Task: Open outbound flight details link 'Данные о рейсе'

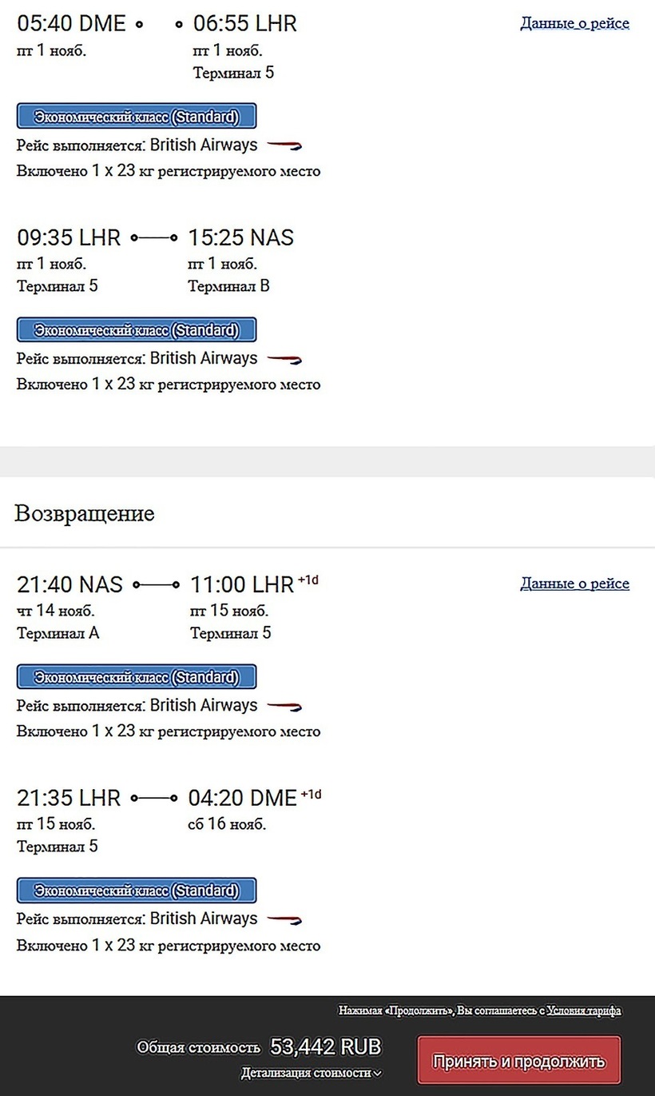Action: (x=574, y=23)
